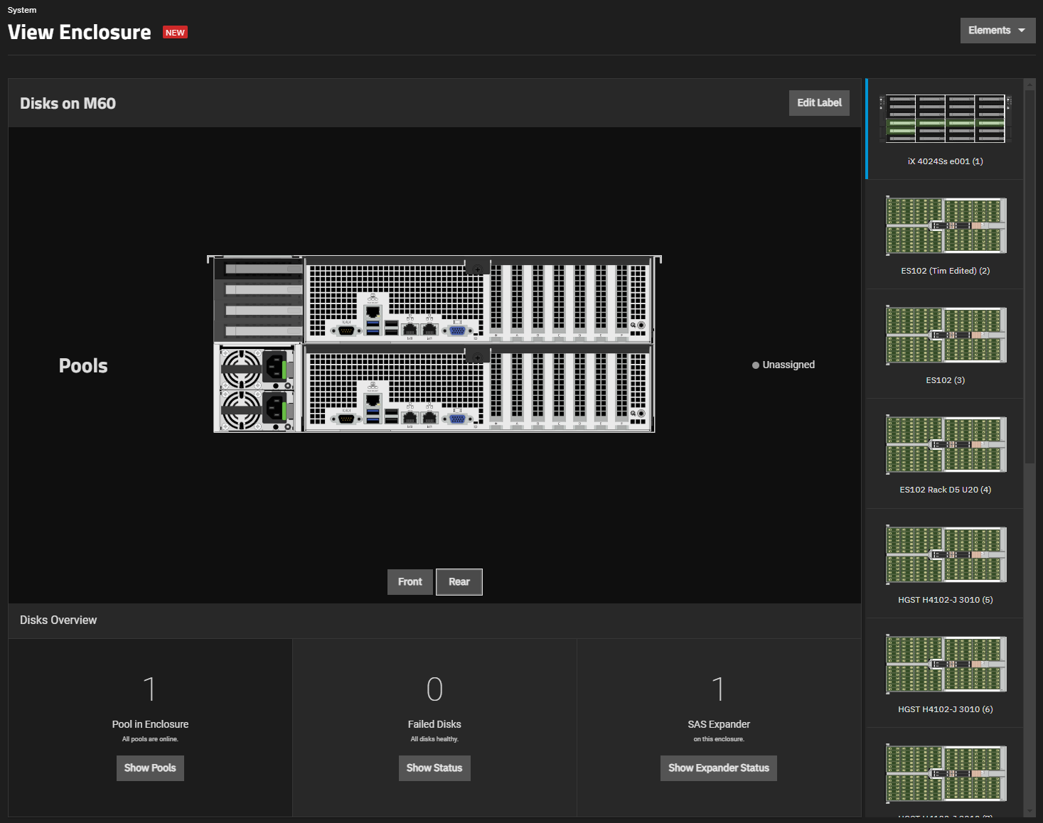
Task: Click the red NEW badge beside title
Action: click(x=175, y=33)
